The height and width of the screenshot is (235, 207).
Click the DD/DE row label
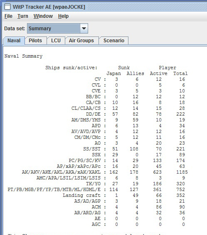pos(93,114)
